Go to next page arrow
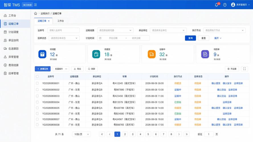The height and width of the screenshot is (142, 253). click(179, 134)
